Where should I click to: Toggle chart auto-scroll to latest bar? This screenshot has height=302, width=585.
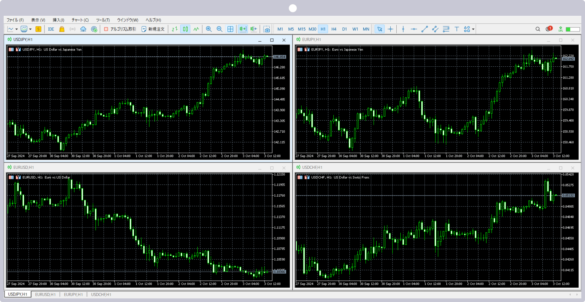(243, 29)
